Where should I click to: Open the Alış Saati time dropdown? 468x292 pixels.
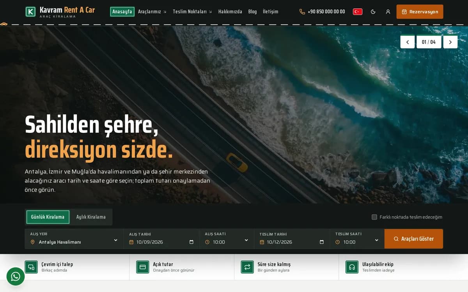pos(227,239)
